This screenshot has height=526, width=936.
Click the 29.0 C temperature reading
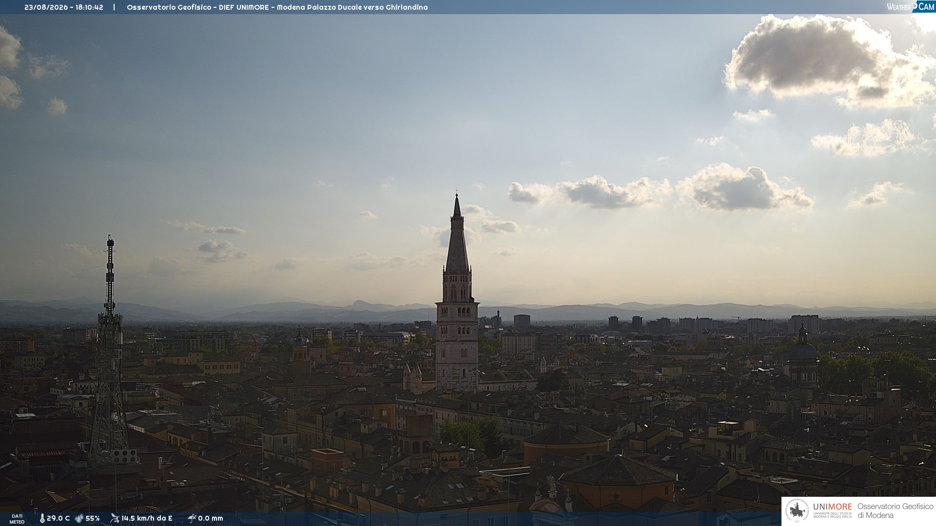[x=58, y=518]
